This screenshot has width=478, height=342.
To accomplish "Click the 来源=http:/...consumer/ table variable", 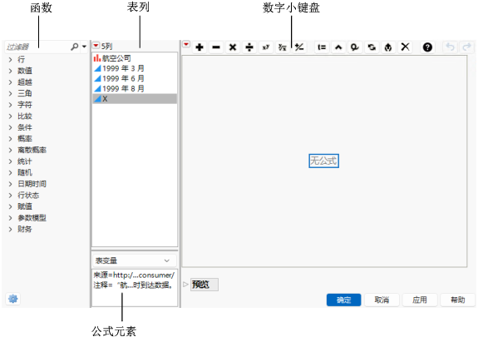I will coord(134,275).
